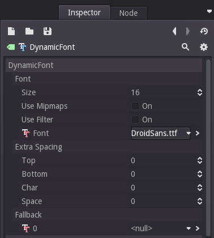Go to next edited object arrow

[187, 31]
